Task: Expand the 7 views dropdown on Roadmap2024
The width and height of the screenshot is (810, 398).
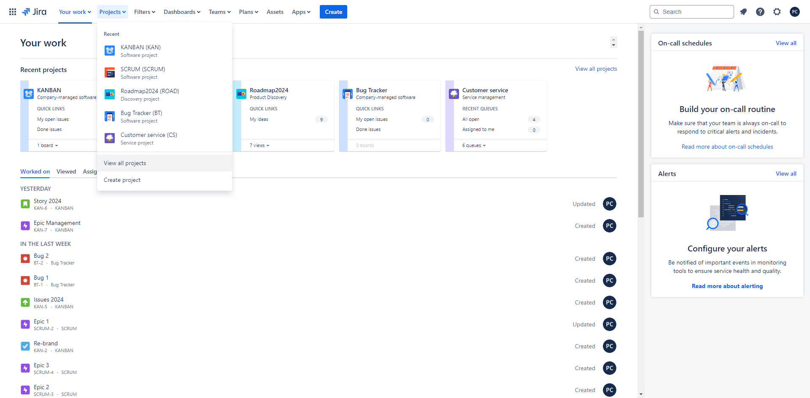Action: (x=259, y=145)
